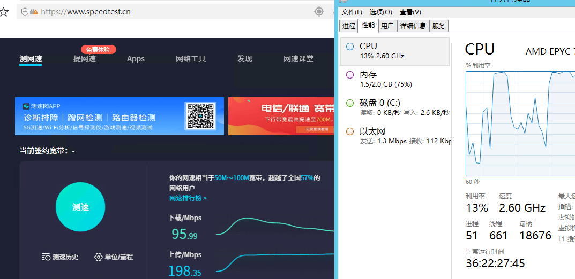The width and height of the screenshot is (575, 279).
Task: Go to 网络工具 in site navigation
Action: (191, 59)
